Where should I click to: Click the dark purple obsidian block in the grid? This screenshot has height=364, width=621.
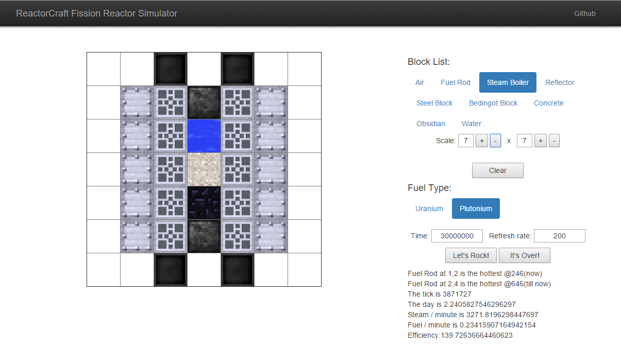(x=204, y=203)
